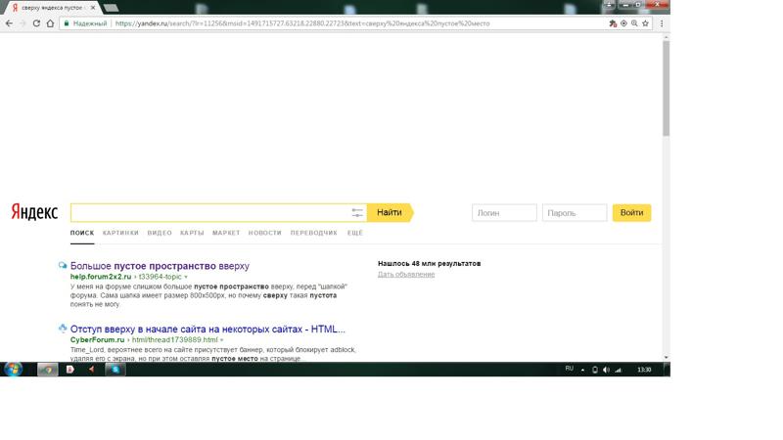This screenshot has height=440, width=783.
Task: Open the Windows Start menu
Action: coord(13,370)
